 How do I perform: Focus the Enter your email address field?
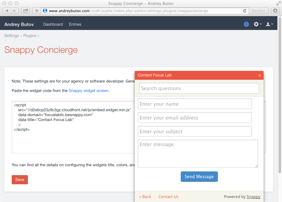pos(195,117)
